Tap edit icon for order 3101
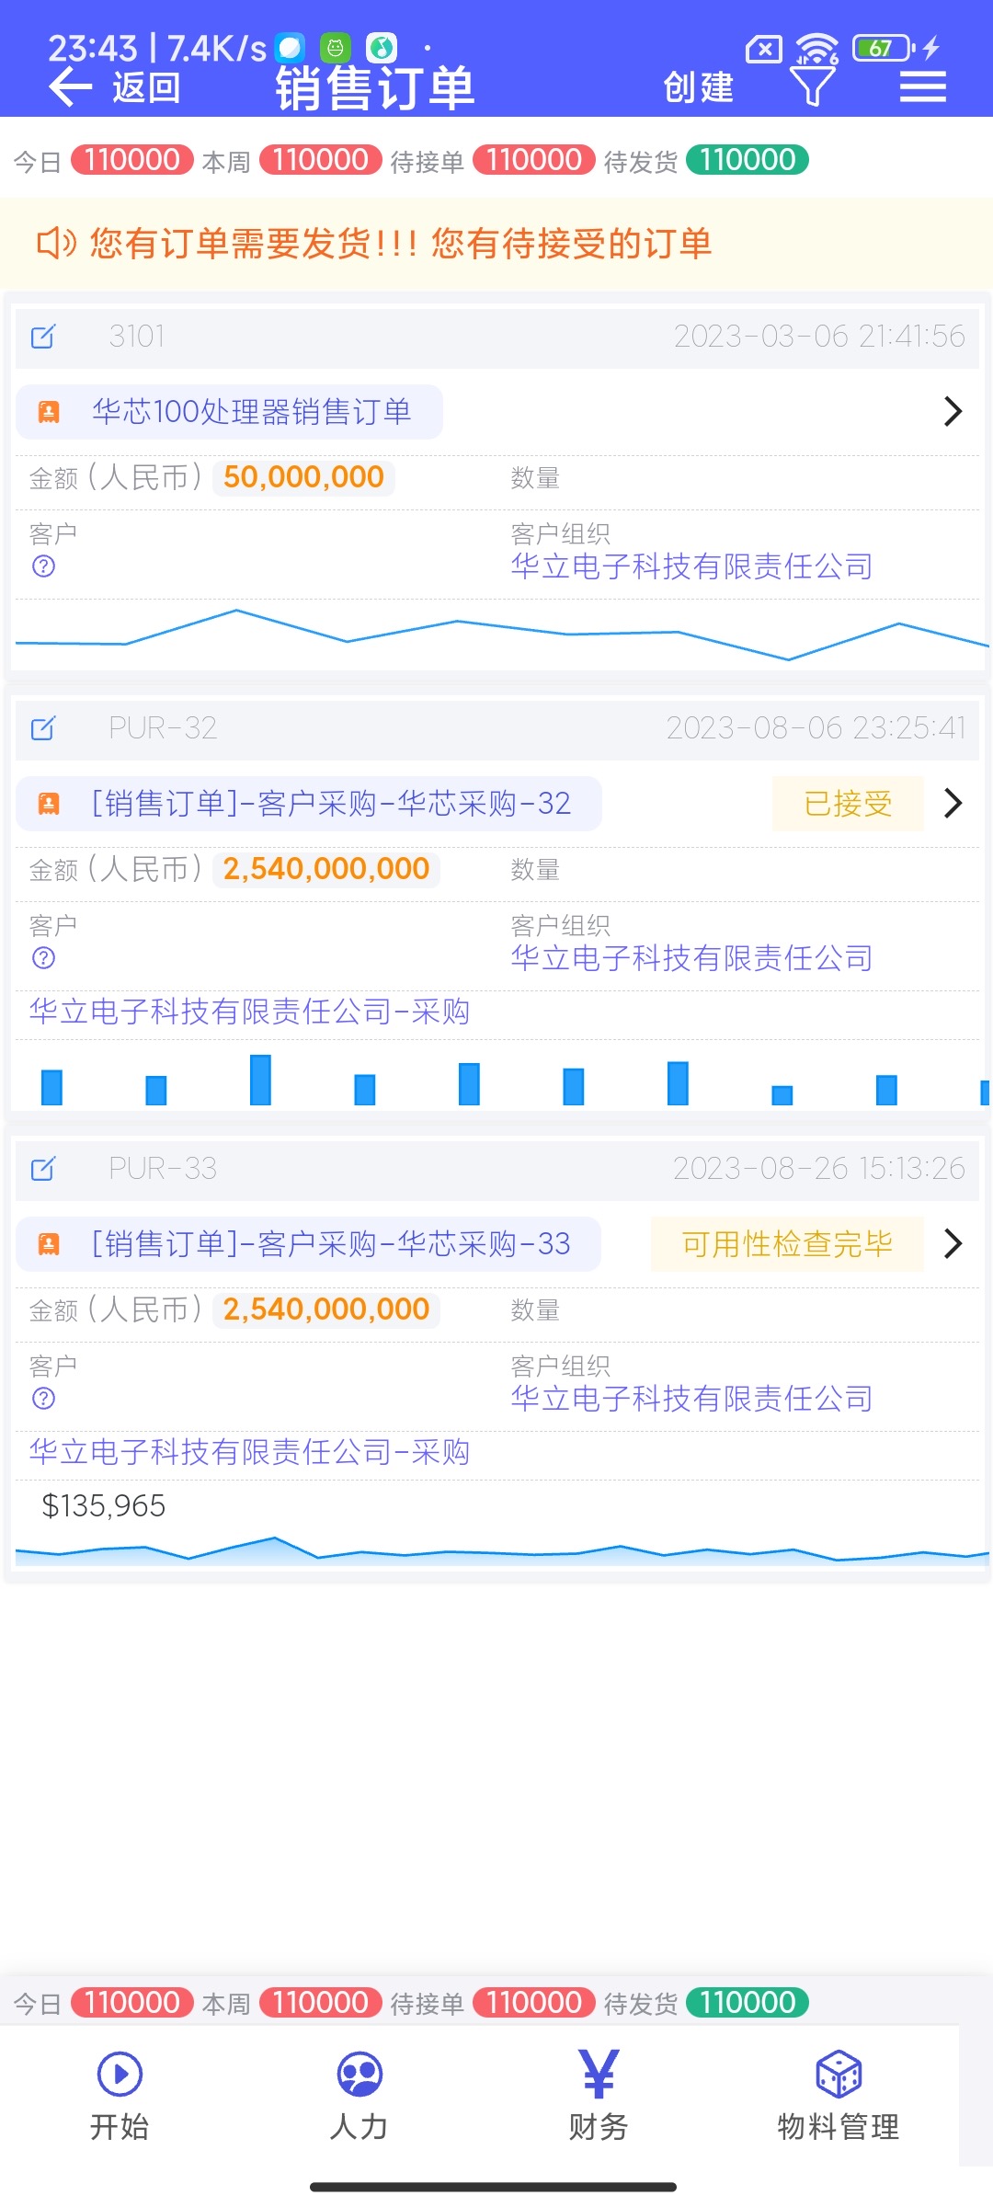Screen dimensions: 993x2207 coord(43,337)
